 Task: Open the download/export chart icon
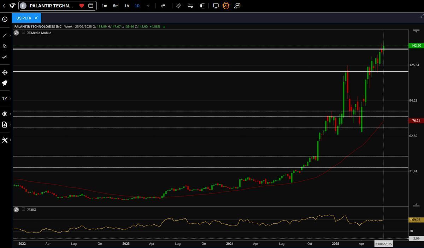(x=5, y=124)
